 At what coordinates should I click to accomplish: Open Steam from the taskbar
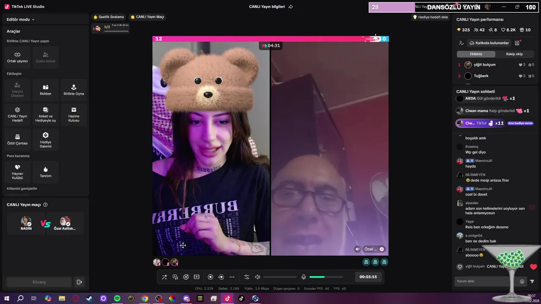tap(89, 299)
